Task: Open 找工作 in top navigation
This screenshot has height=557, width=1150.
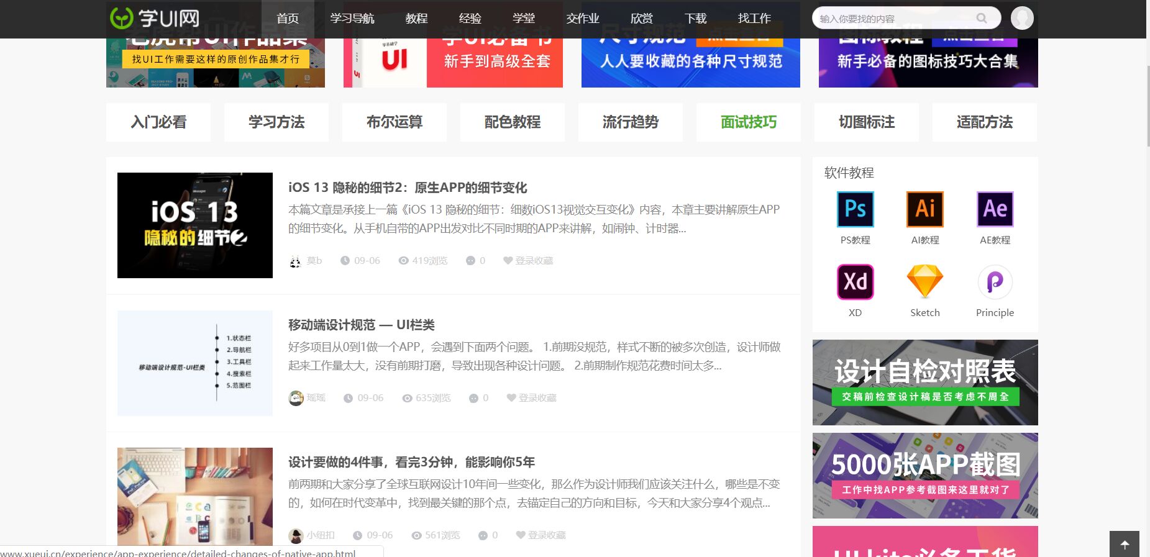Action: click(x=754, y=19)
